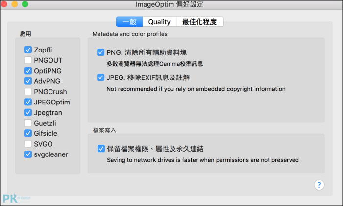The width and height of the screenshot is (343, 206).
Task: Uncheck the Jpegtran checkbox
Action: click(28, 112)
